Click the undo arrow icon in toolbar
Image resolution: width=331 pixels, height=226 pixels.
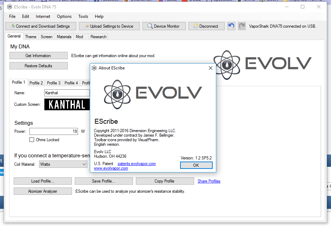click(231, 26)
